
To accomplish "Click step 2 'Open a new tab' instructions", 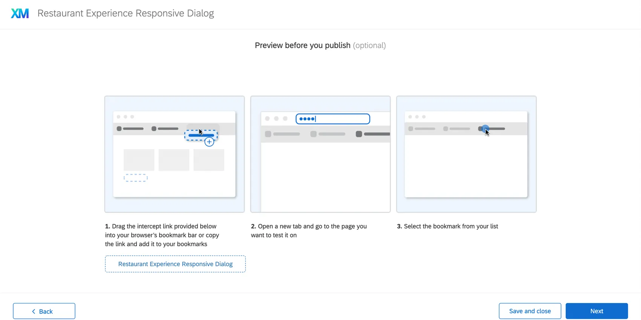I will click(308, 231).
